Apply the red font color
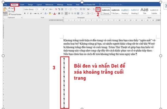The height and width of the screenshot is (109, 167). pos(55,13)
